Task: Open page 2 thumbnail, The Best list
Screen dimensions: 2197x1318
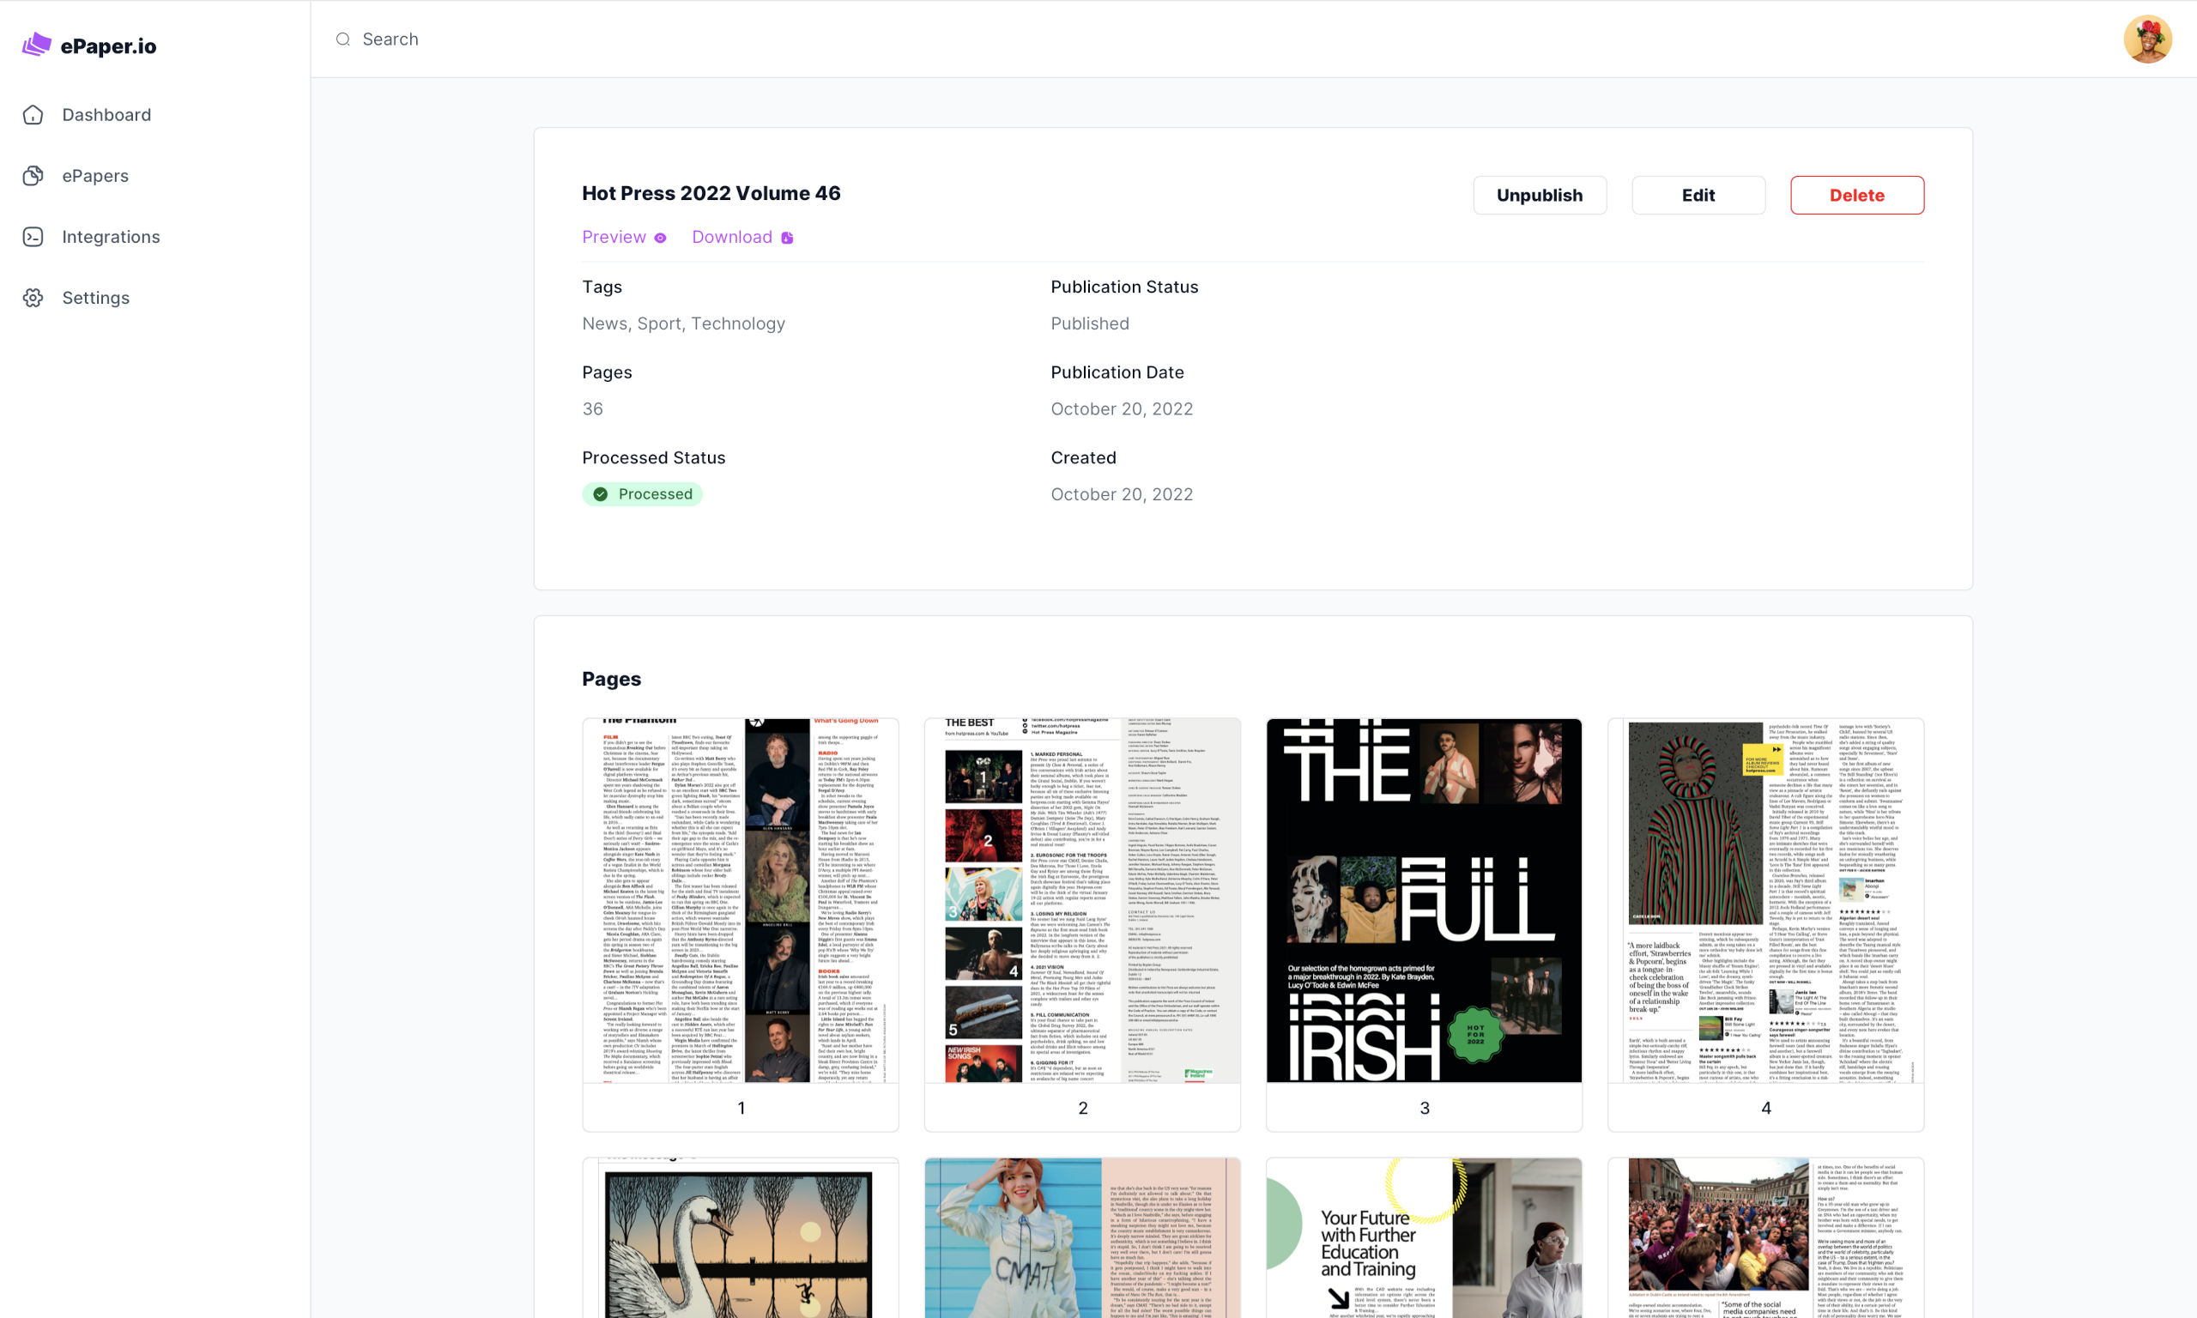Action: [1081, 901]
